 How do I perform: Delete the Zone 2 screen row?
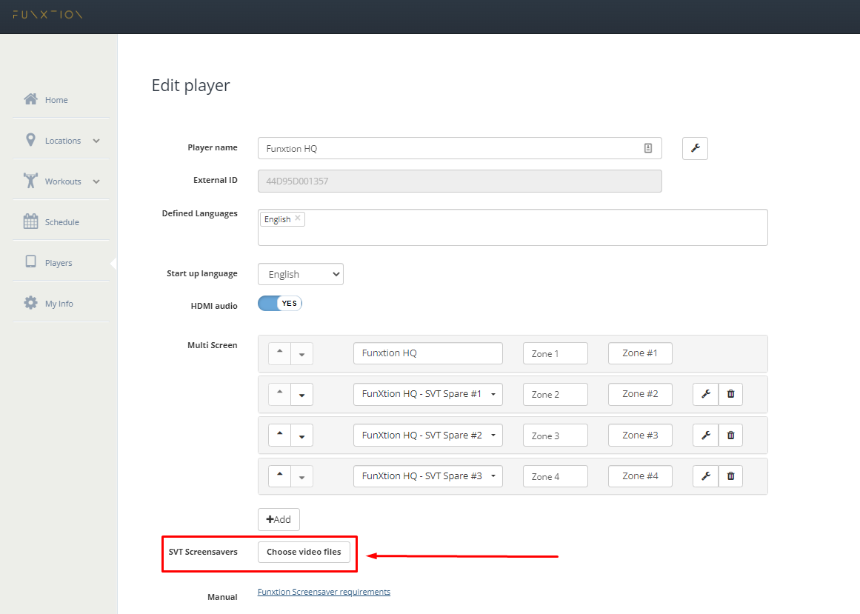click(x=730, y=394)
